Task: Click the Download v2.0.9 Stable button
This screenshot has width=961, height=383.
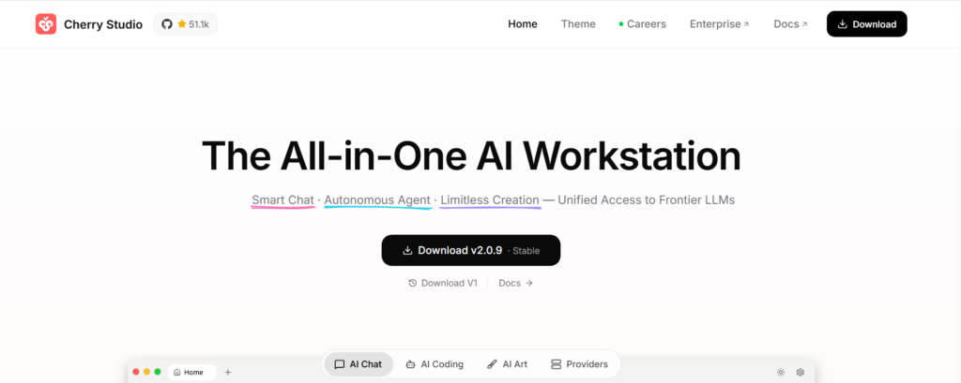Action: (471, 250)
